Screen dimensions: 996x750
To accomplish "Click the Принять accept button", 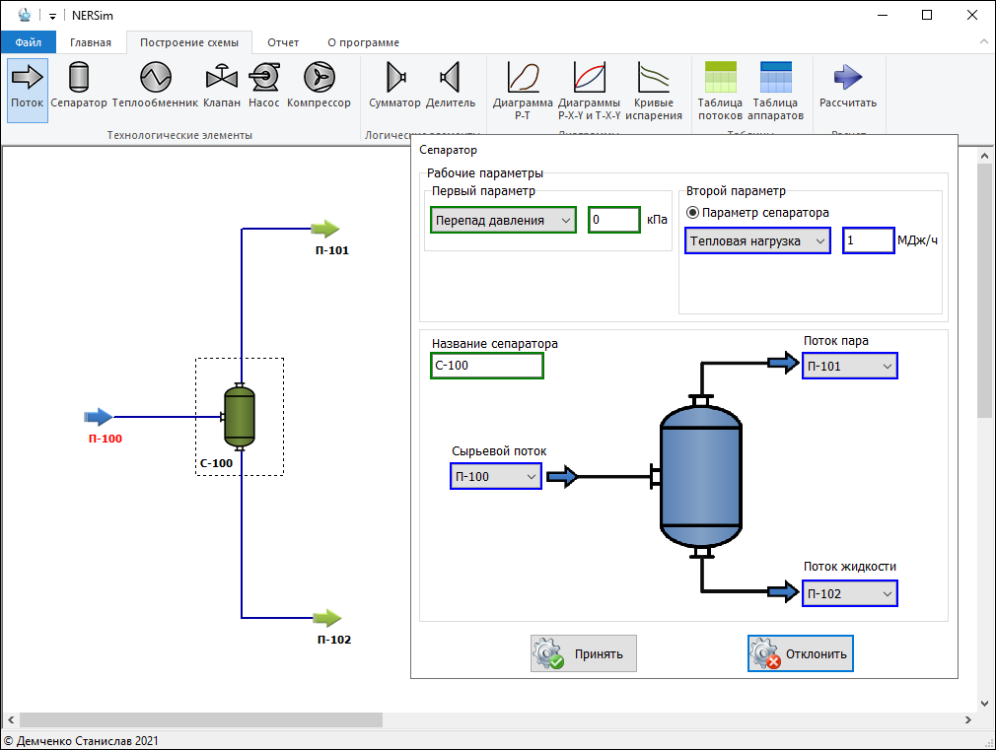I will [x=583, y=653].
